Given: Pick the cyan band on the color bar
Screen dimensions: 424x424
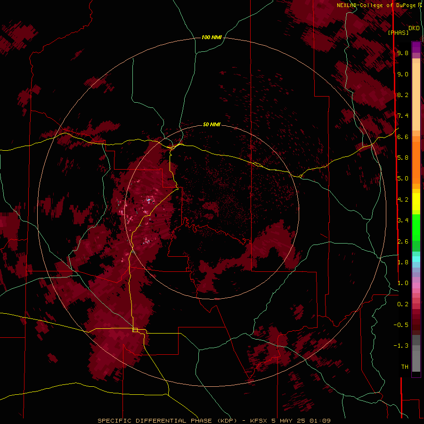Looking at the screenshot, I should (416, 259).
